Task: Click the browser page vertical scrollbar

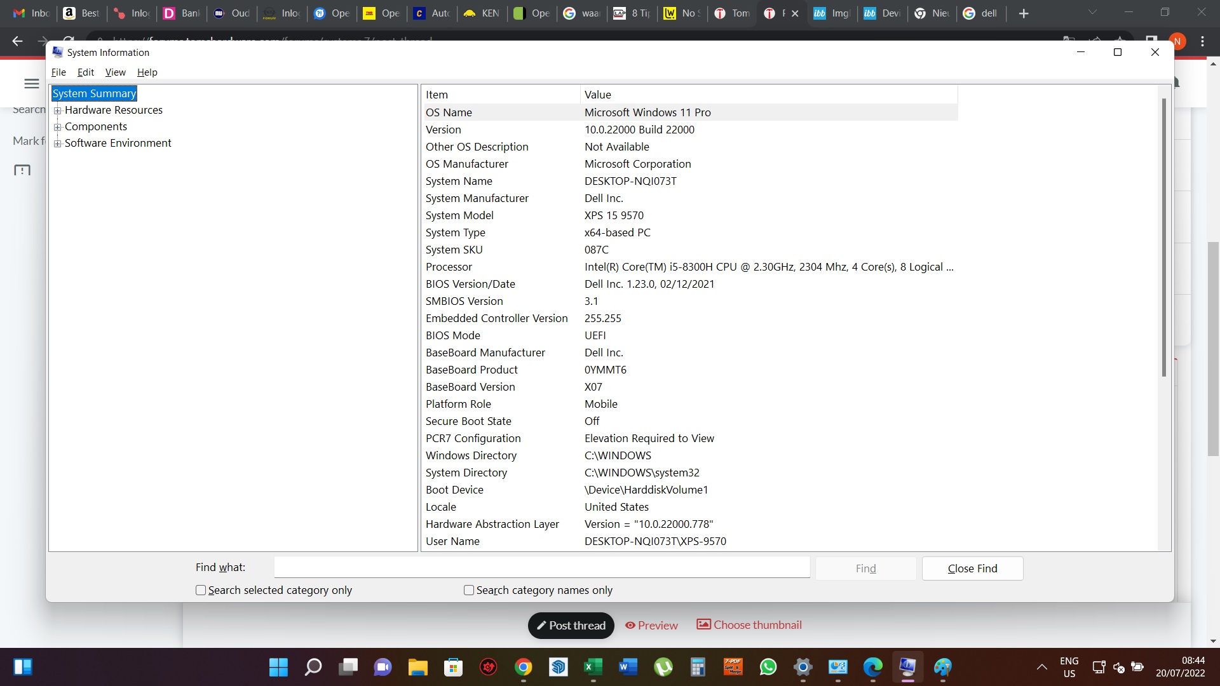Action: coord(1213,349)
